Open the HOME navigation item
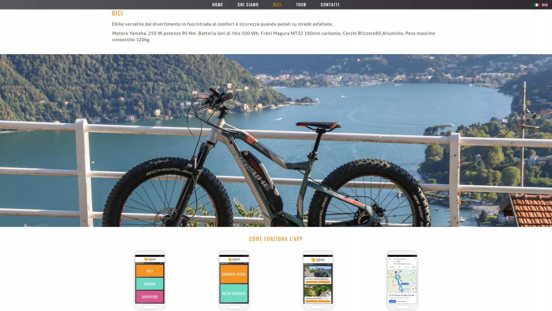 [218, 5]
